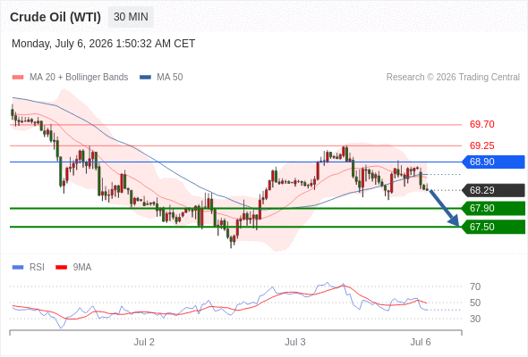Screen dimensions: 528x357
Task: Click the RSI 50 axis value
Action: (x=475, y=303)
